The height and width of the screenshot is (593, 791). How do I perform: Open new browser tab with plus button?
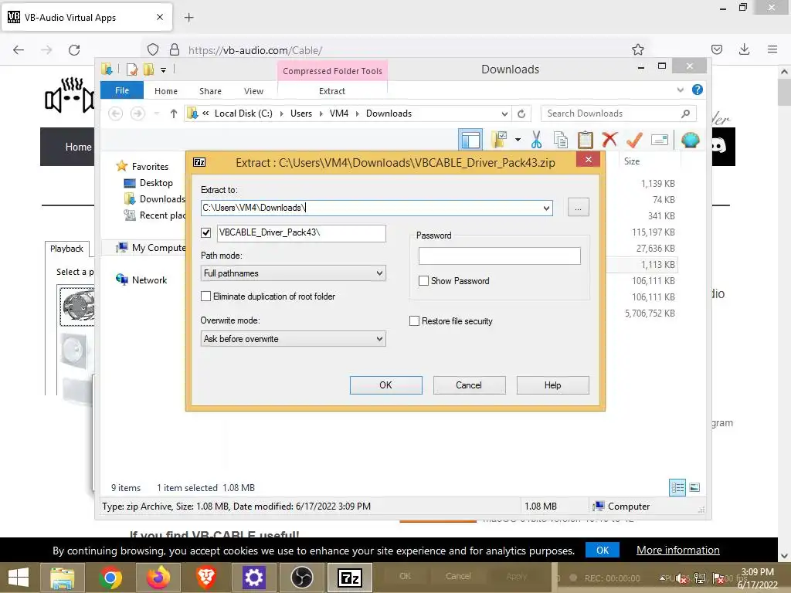[188, 17]
